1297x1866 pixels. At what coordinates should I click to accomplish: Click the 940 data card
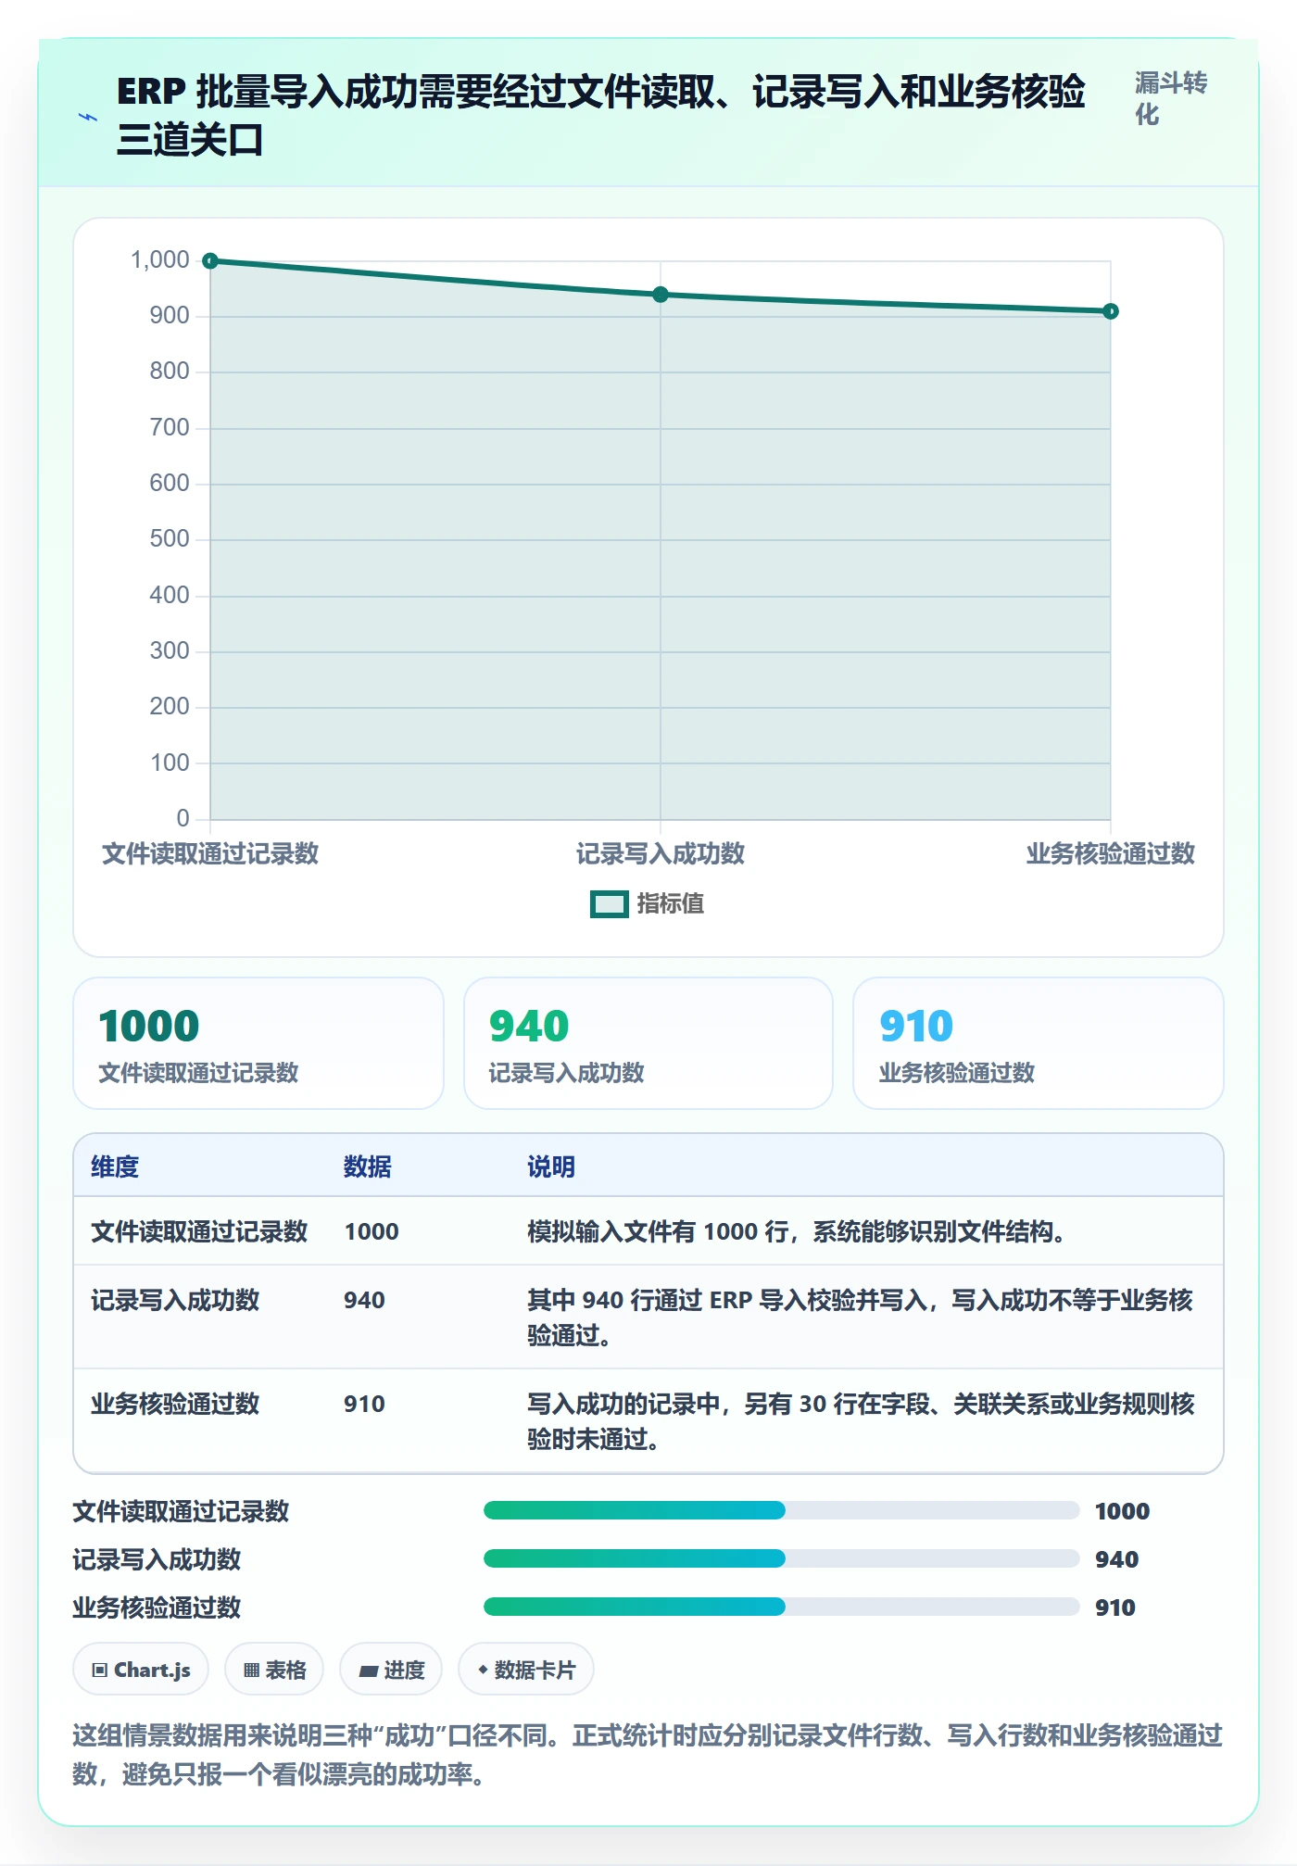click(648, 1043)
